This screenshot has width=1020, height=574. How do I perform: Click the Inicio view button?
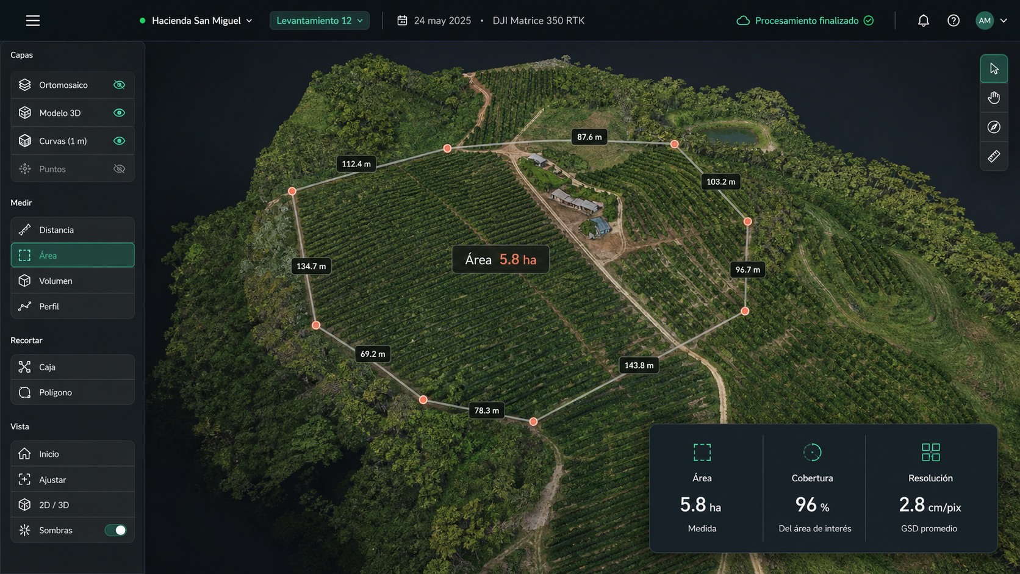click(73, 454)
